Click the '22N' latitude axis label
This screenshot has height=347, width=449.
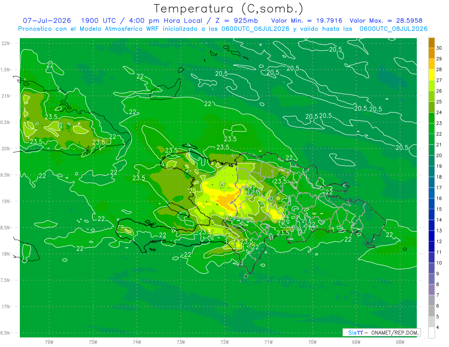click(6, 43)
